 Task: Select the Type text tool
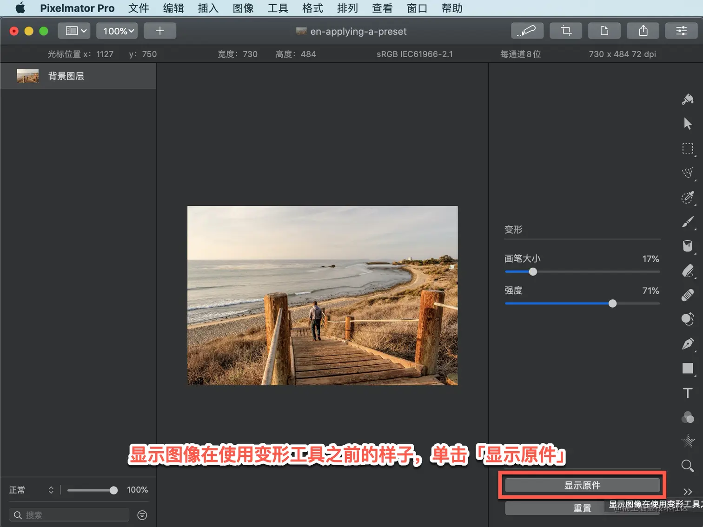(x=688, y=393)
